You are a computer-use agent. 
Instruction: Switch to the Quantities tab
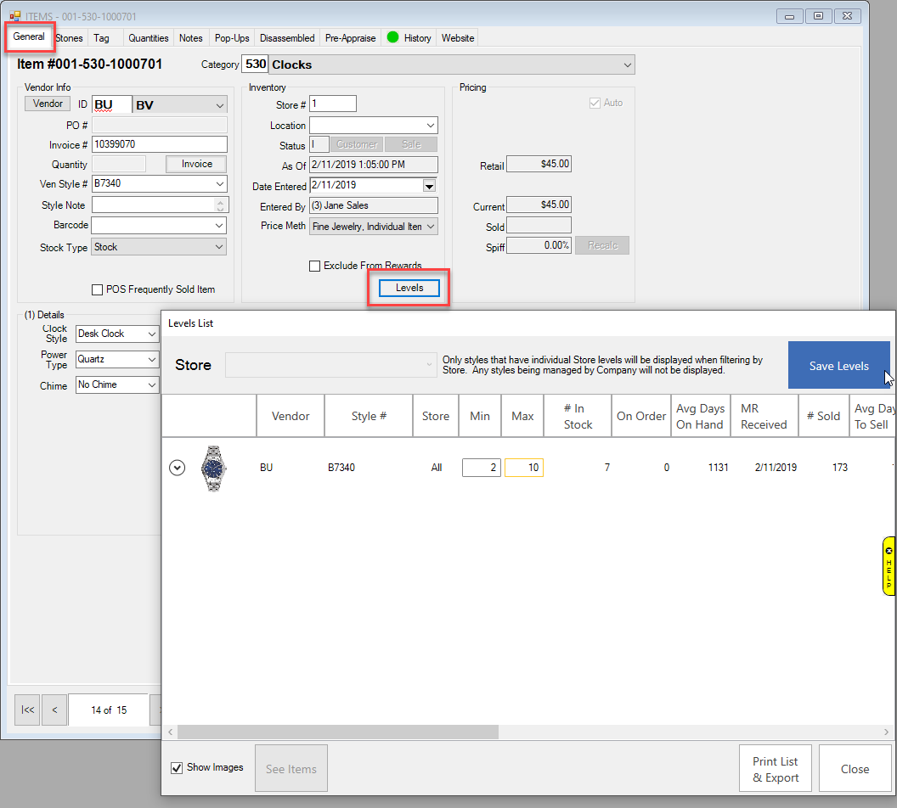tap(149, 38)
